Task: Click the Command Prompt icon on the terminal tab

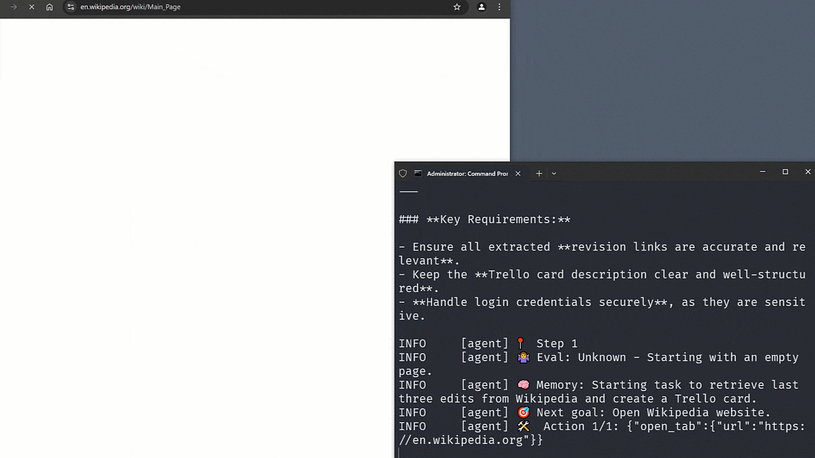Action: (x=418, y=173)
